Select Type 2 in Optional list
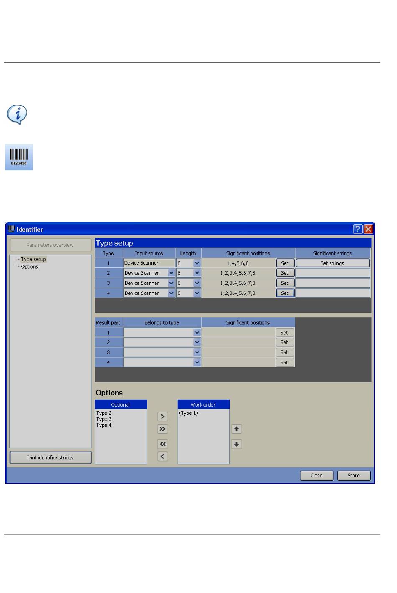The image size is (397, 593). pos(104,413)
